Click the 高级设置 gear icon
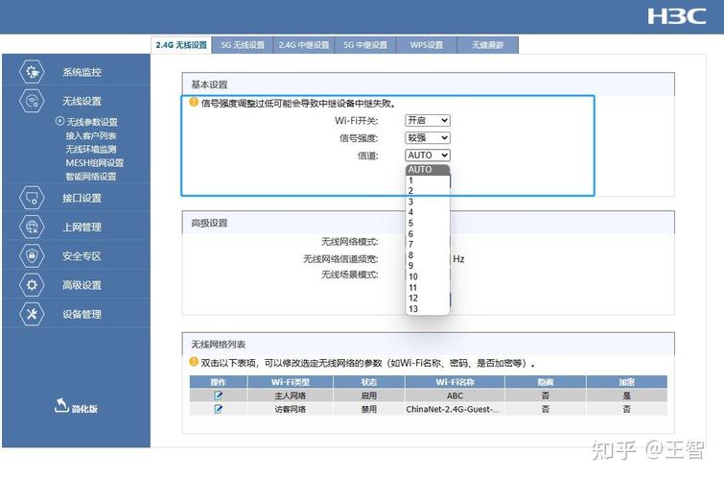The width and height of the screenshot is (724, 480). (x=32, y=284)
